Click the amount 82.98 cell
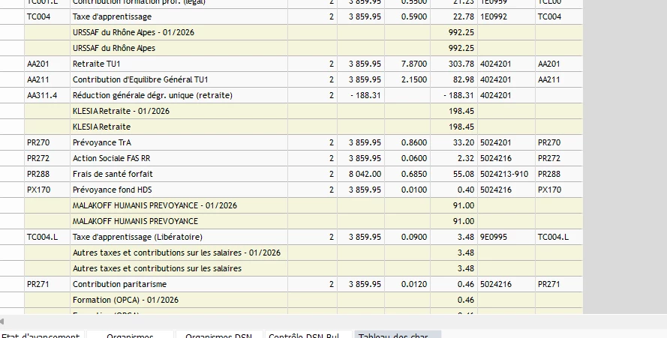The width and height of the screenshot is (667, 338). [454, 79]
